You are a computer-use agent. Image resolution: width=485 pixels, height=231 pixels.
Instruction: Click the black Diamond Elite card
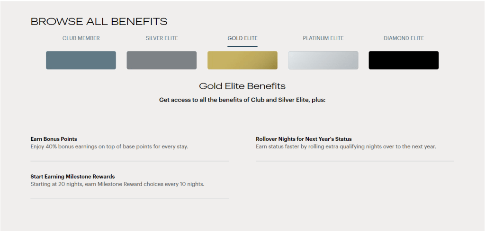coord(404,60)
